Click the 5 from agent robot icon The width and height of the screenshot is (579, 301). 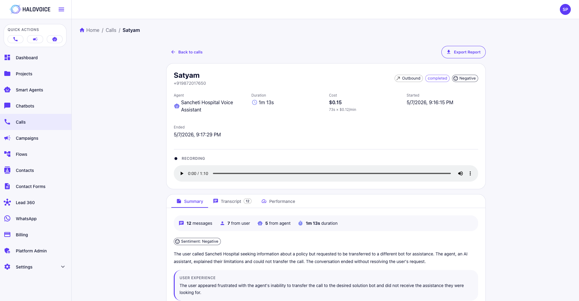tap(260, 223)
